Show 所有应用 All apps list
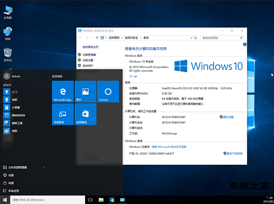Image resolution: width=274 pixels, height=204 pixels. pyautogui.click(x=11, y=191)
